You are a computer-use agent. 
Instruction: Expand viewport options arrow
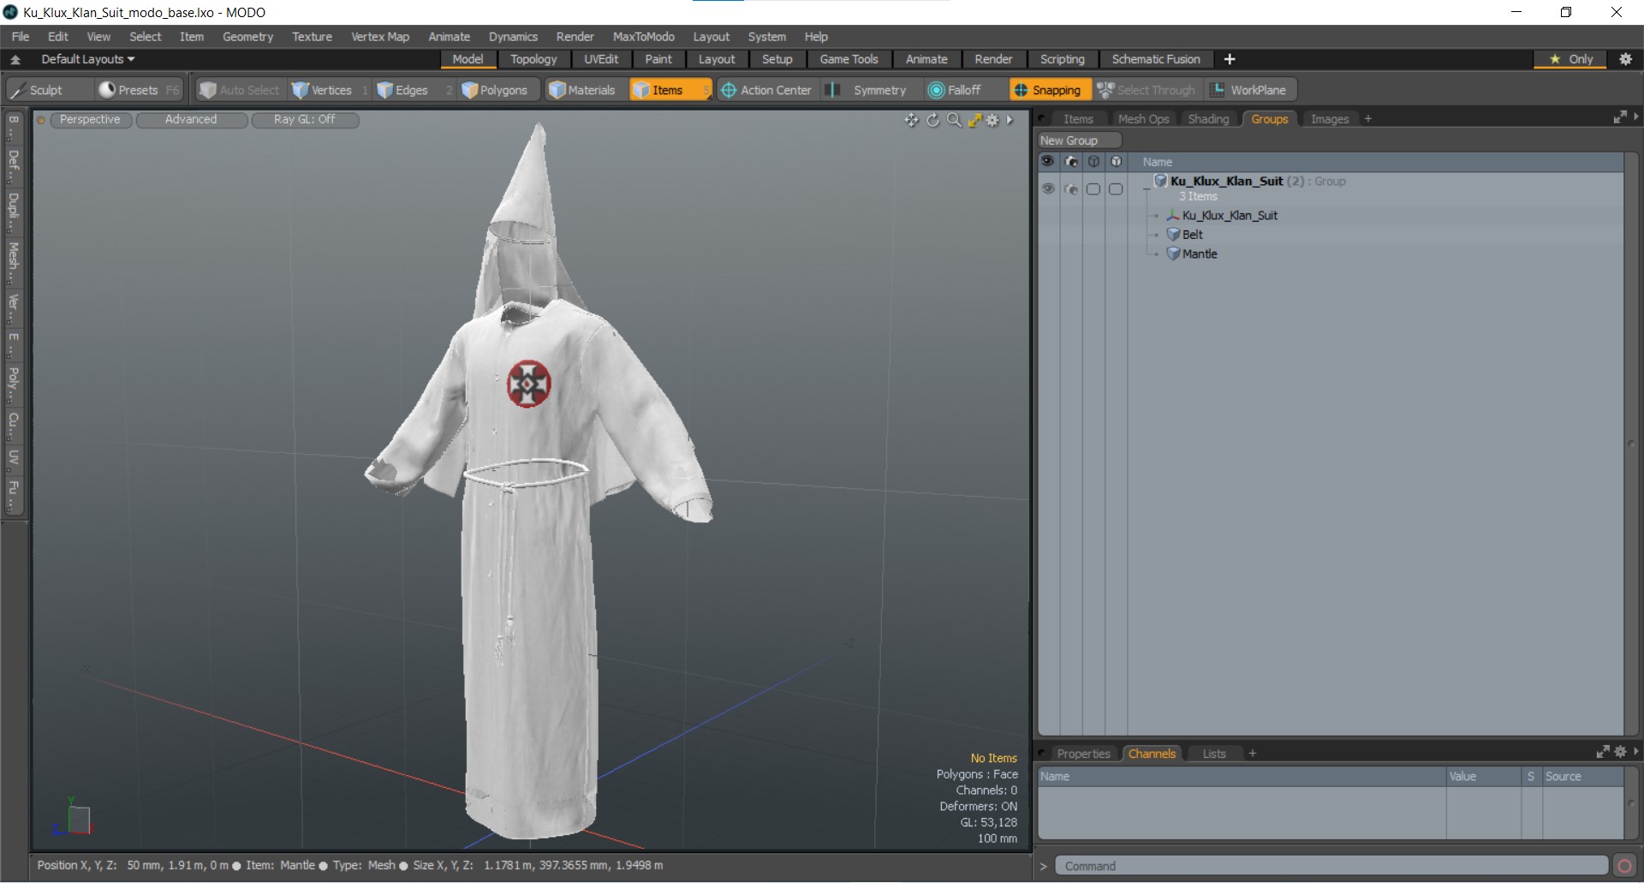point(1010,120)
